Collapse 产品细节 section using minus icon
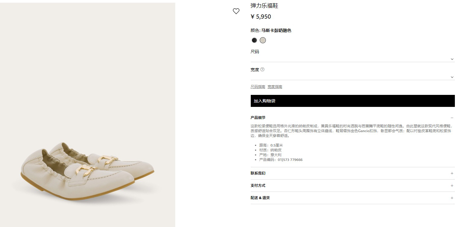 tap(452, 118)
